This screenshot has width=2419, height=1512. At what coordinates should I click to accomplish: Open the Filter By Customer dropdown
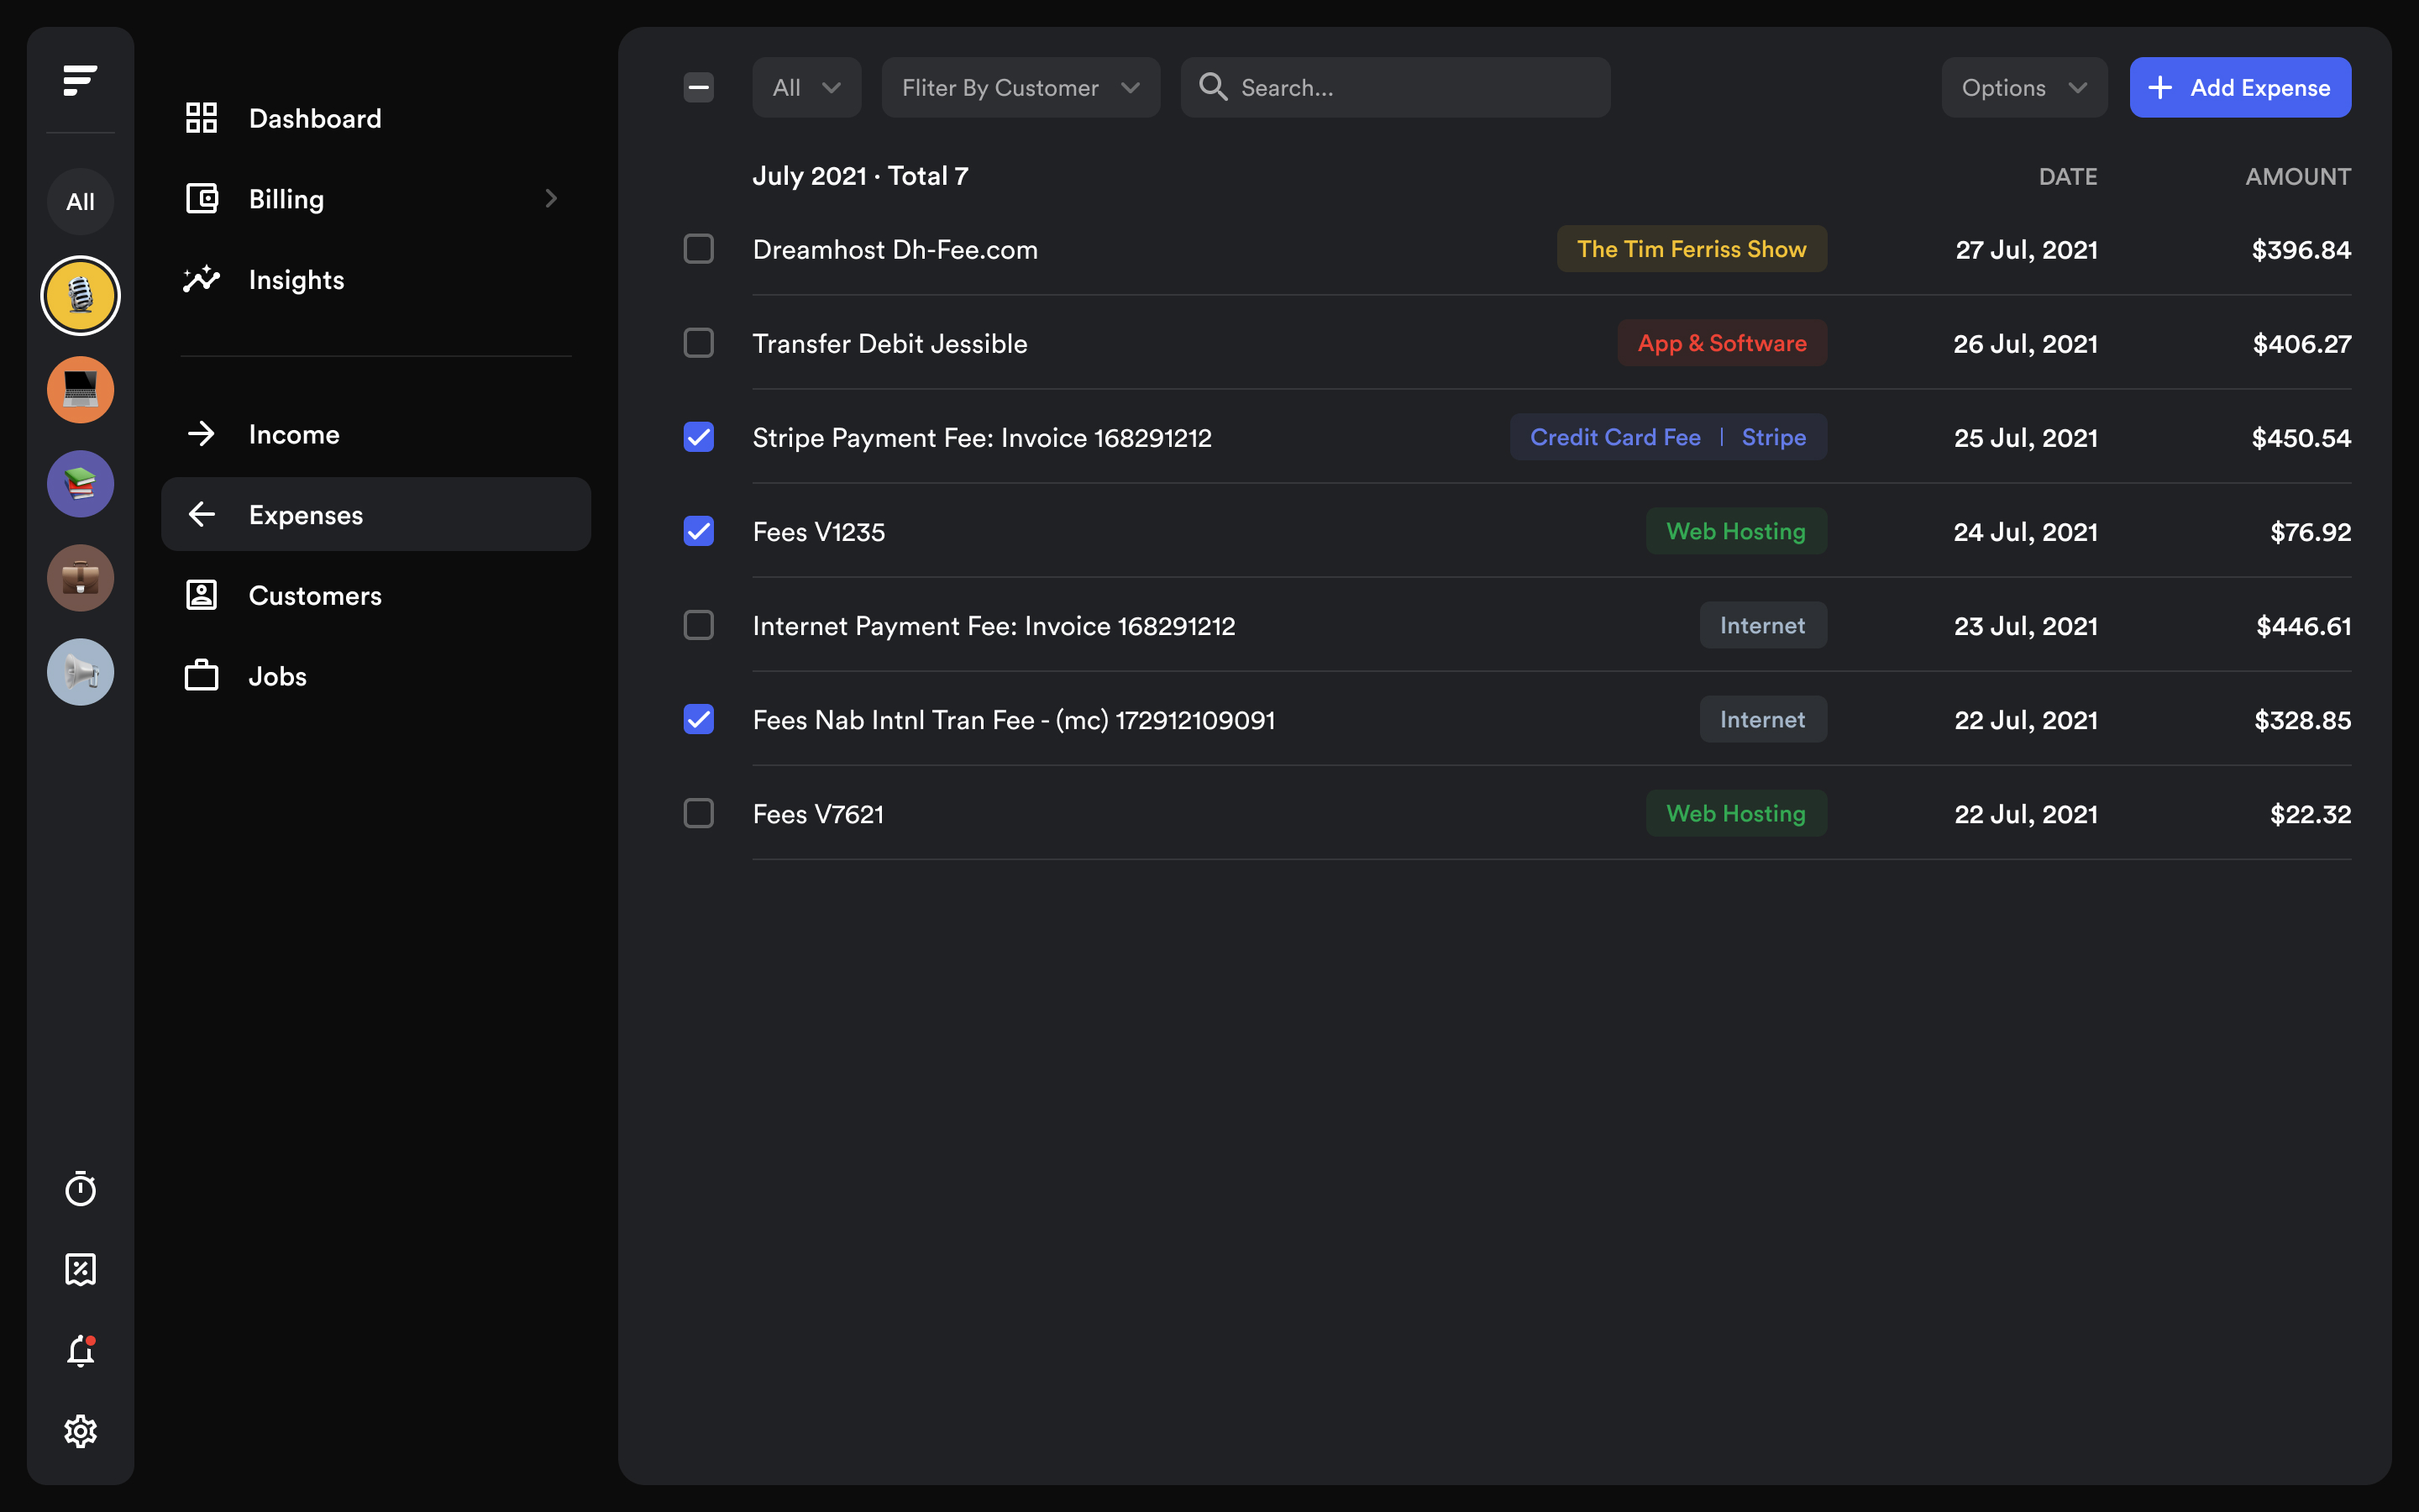pos(1019,86)
